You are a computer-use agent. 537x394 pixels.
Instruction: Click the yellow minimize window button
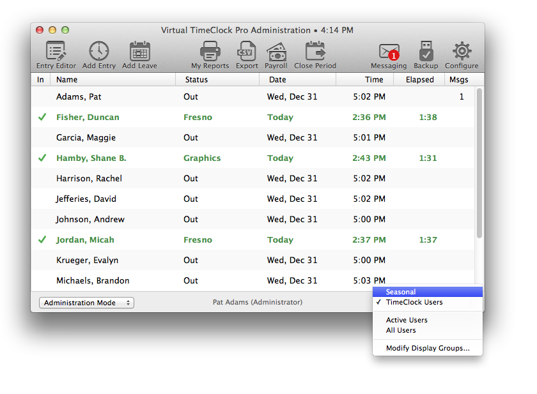[x=52, y=30]
